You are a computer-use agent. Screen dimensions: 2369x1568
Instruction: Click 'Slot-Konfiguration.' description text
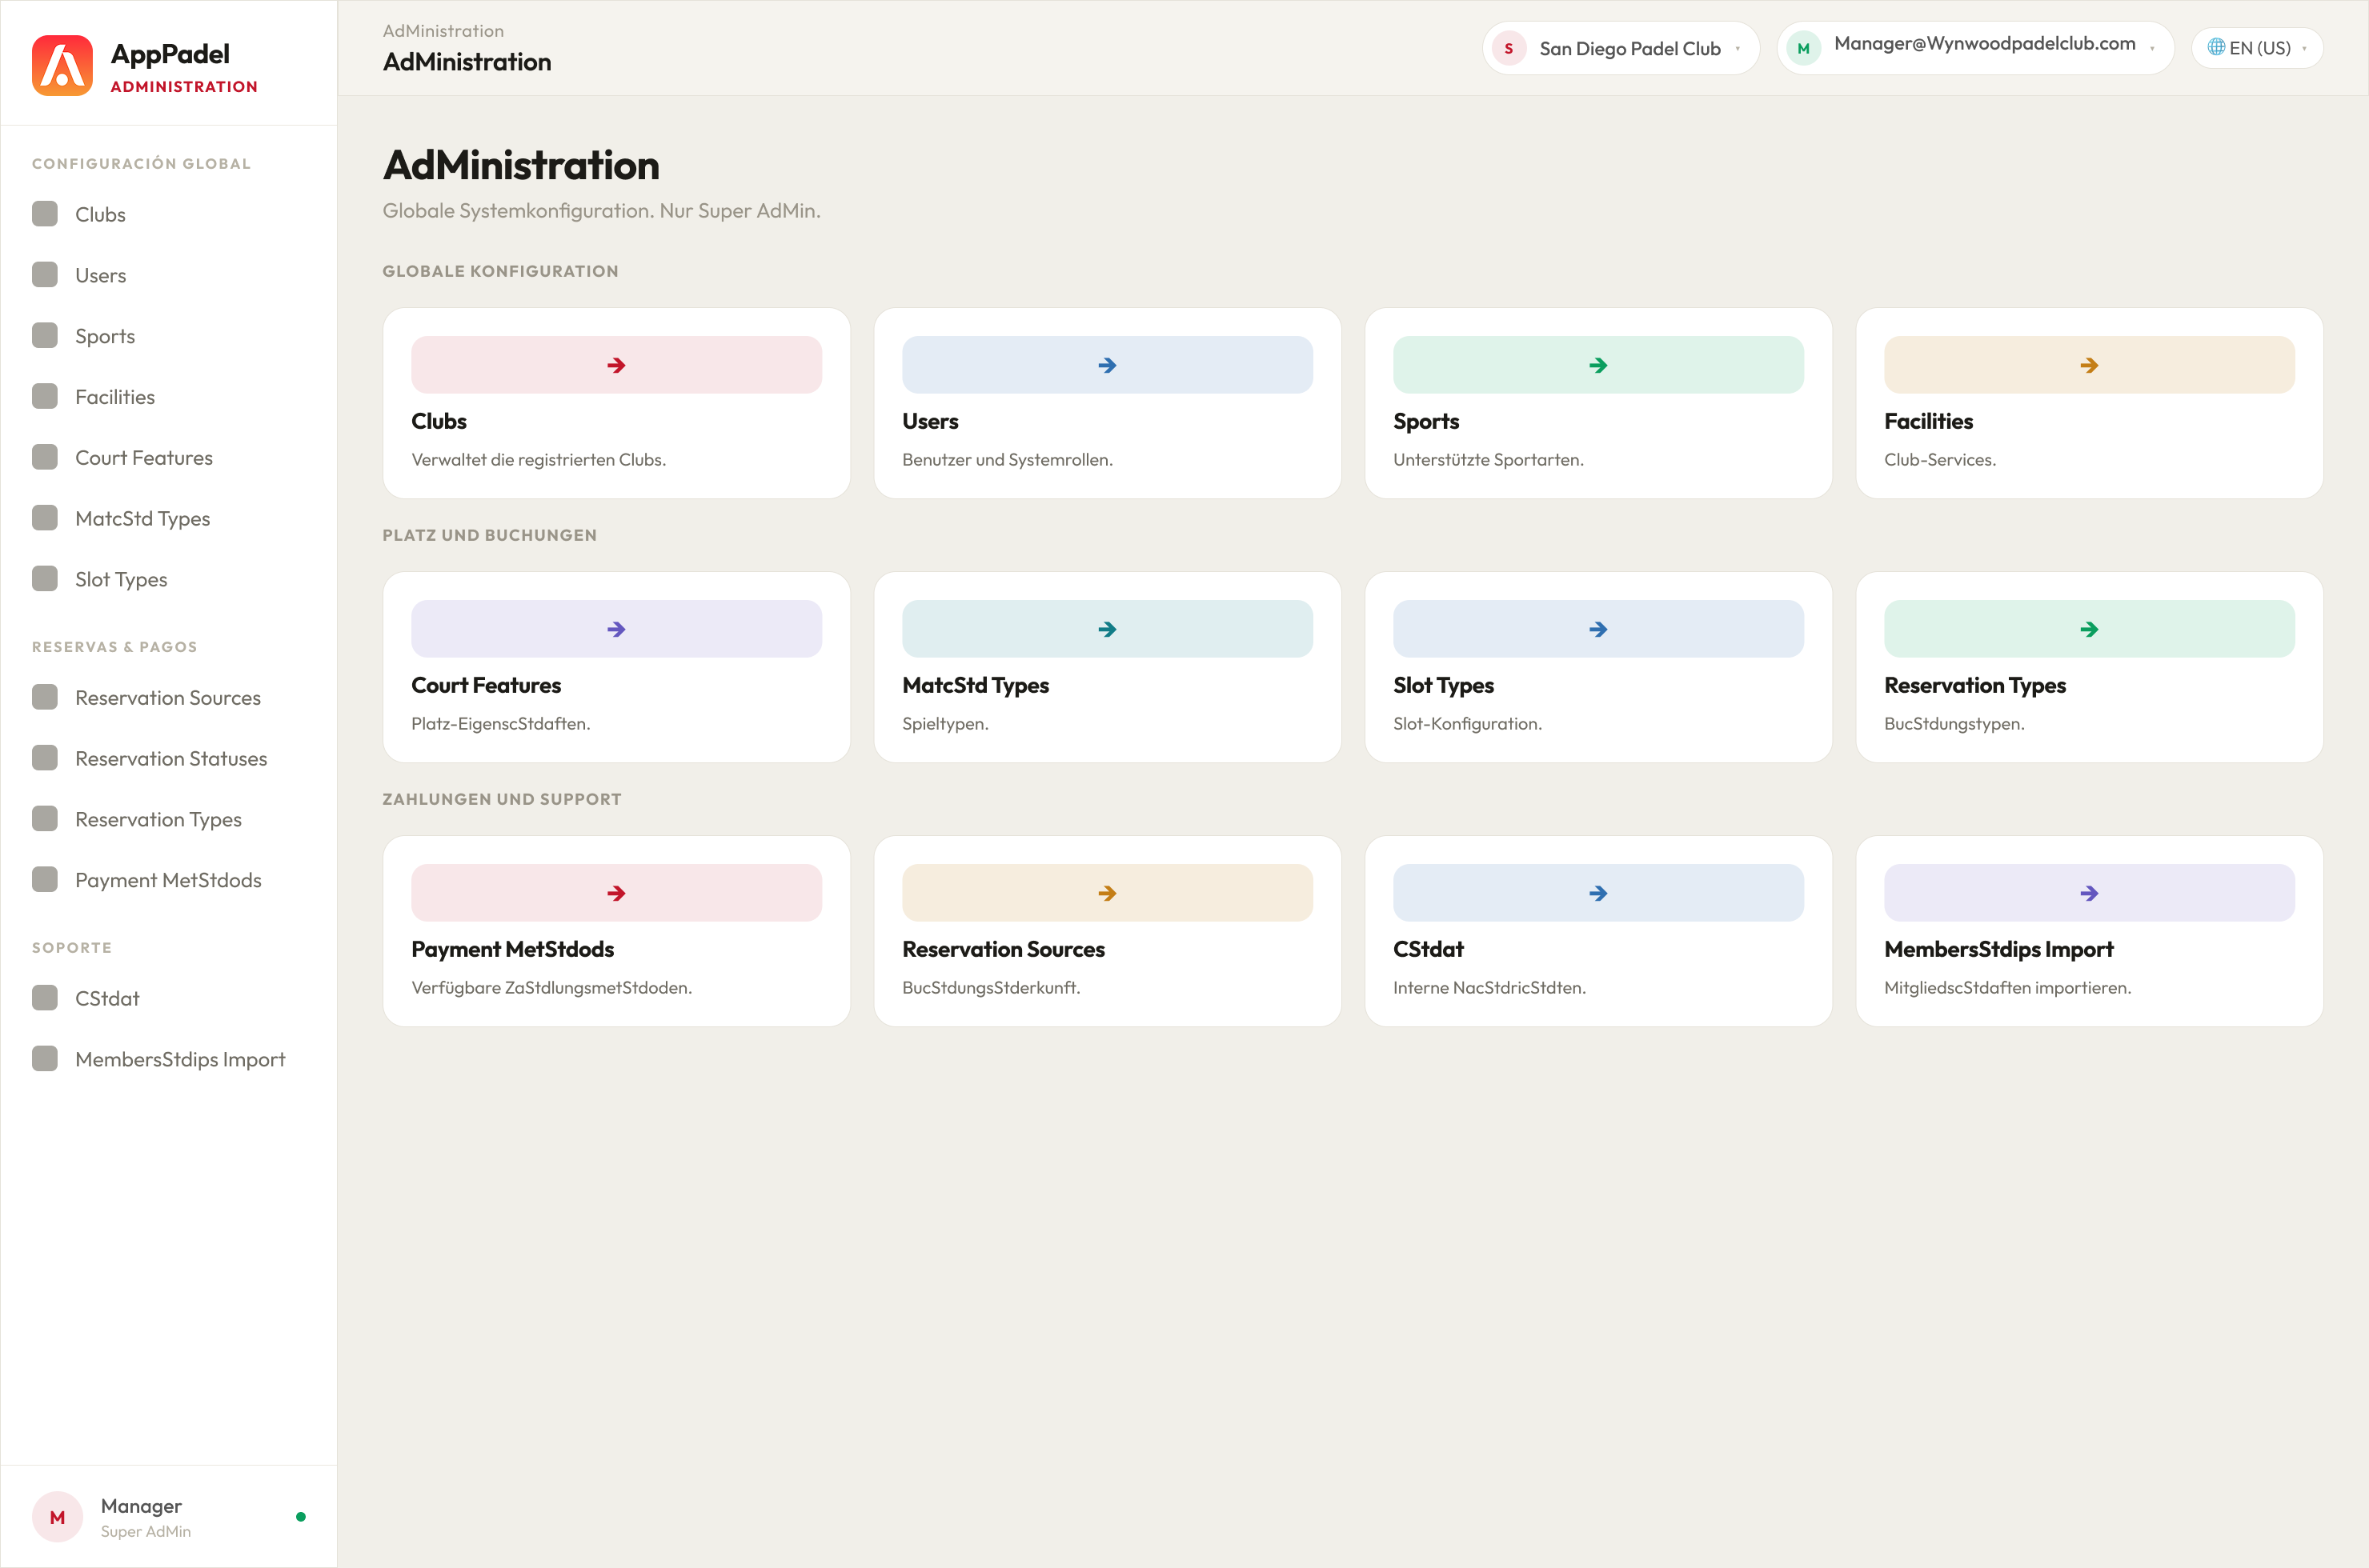(1468, 724)
